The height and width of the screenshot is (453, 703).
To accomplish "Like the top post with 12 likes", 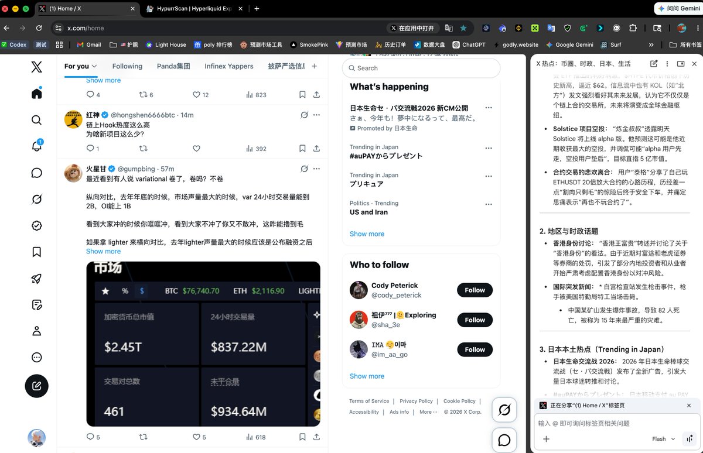I will [200, 94].
